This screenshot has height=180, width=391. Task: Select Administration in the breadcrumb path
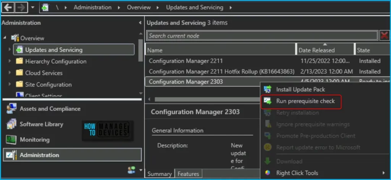point(92,8)
